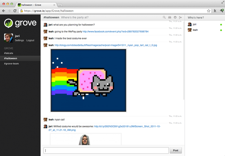Click jori's profile photo in sidebar
This screenshot has width=225, height=156.
point(8,38)
